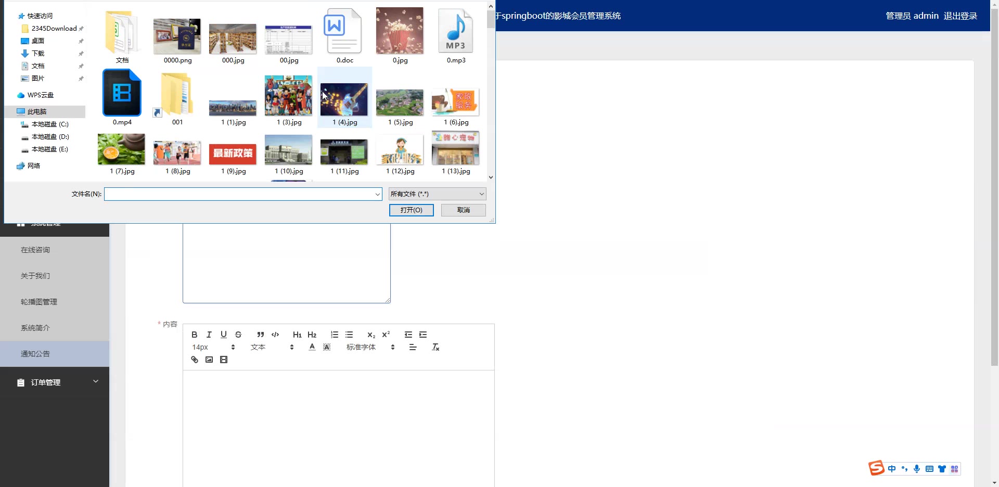The height and width of the screenshot is (487, 999).
Task: Open the 2345Download folder shortcut
Action: [54, 29]
